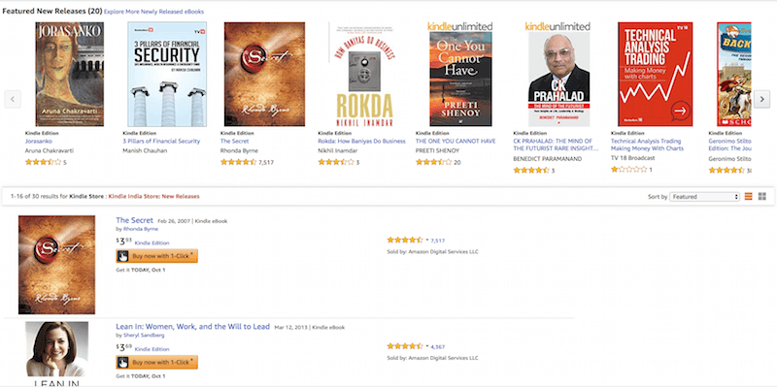View 7,517 reviews for The Secret
This screenshot has height=388, width=777.
click(438, 241)
